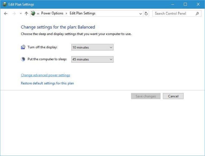The width and height of the screenshot is (205, 156).
Task: Click the magnifier search icon
Action: 197,14
